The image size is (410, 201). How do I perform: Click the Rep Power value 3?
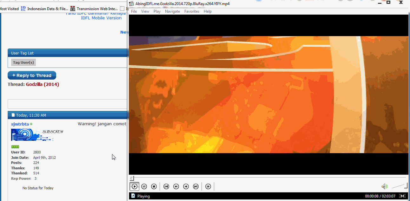36,178
